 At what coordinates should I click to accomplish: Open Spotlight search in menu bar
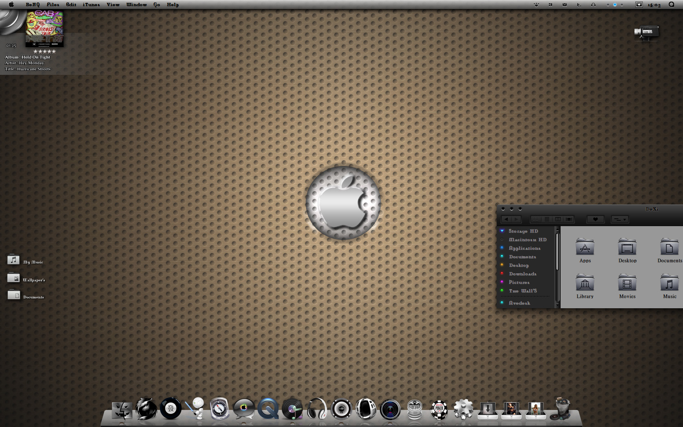(672, 4)
